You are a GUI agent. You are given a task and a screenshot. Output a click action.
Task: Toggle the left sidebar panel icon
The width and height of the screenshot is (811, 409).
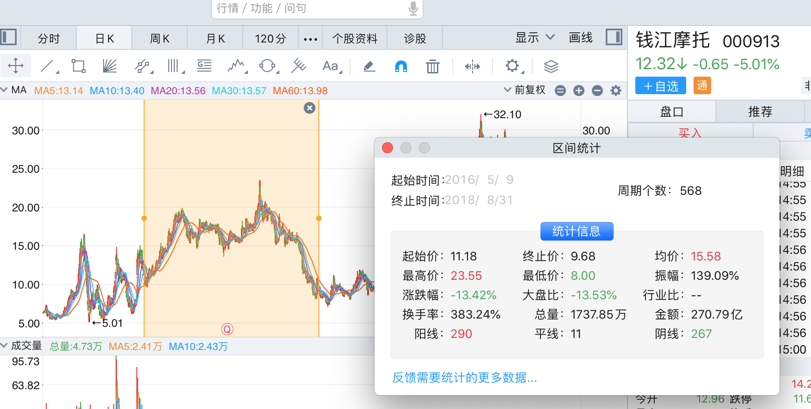click(x=8, y=37)
